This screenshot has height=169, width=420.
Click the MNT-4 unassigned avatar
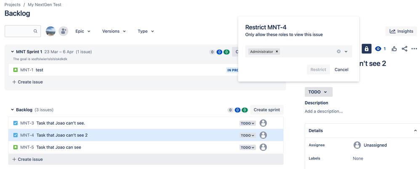(x=263, y=135)
